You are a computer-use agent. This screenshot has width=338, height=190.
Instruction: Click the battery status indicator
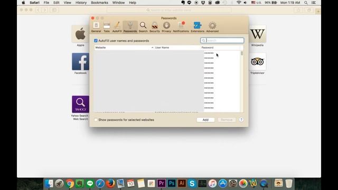[271, 3]
